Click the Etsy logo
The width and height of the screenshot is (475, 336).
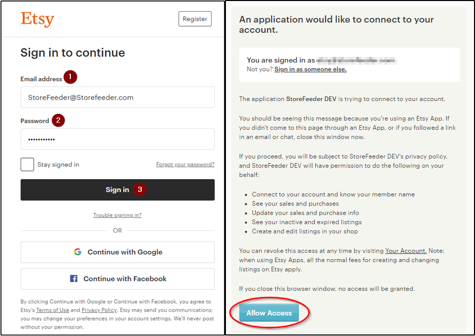[37, 20]
